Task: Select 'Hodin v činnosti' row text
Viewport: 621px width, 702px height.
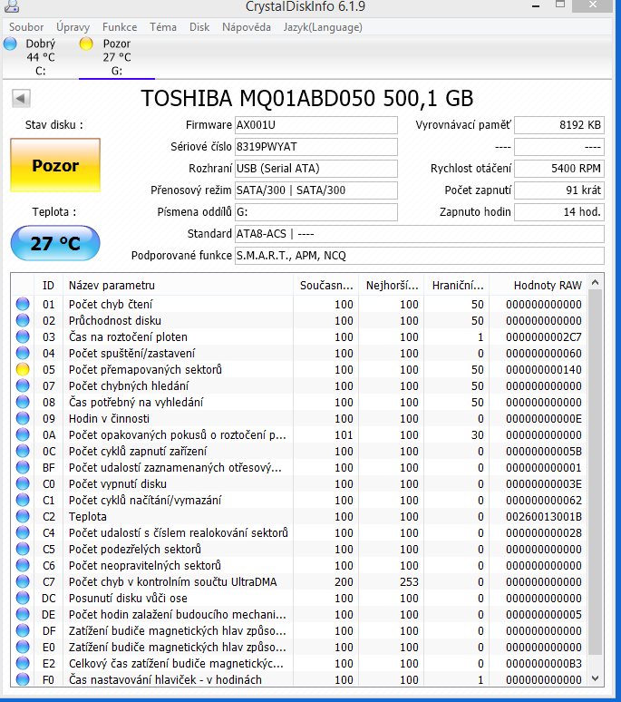Action: click(109, 419)
